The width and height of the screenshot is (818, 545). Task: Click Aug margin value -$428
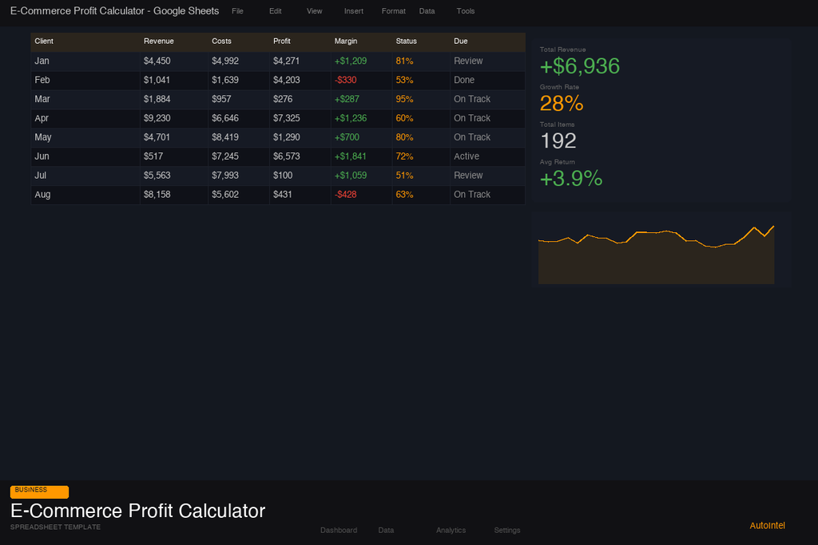point(346,195)
